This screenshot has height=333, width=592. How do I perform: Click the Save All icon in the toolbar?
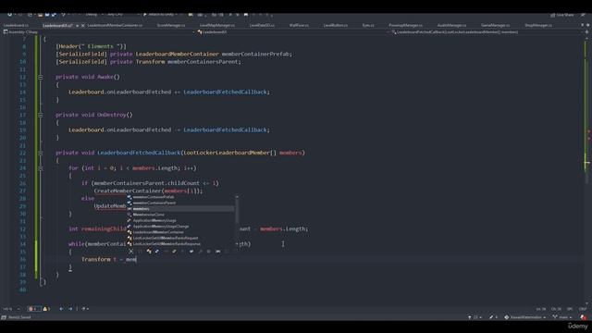[x=54, y=15]
